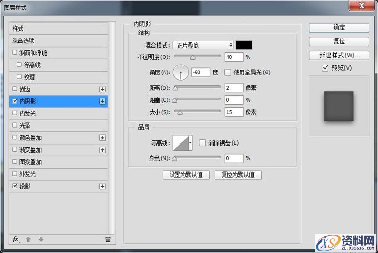Add another 投影 effect with plus icon
The image size is (378, 253).
pos(103,186)
